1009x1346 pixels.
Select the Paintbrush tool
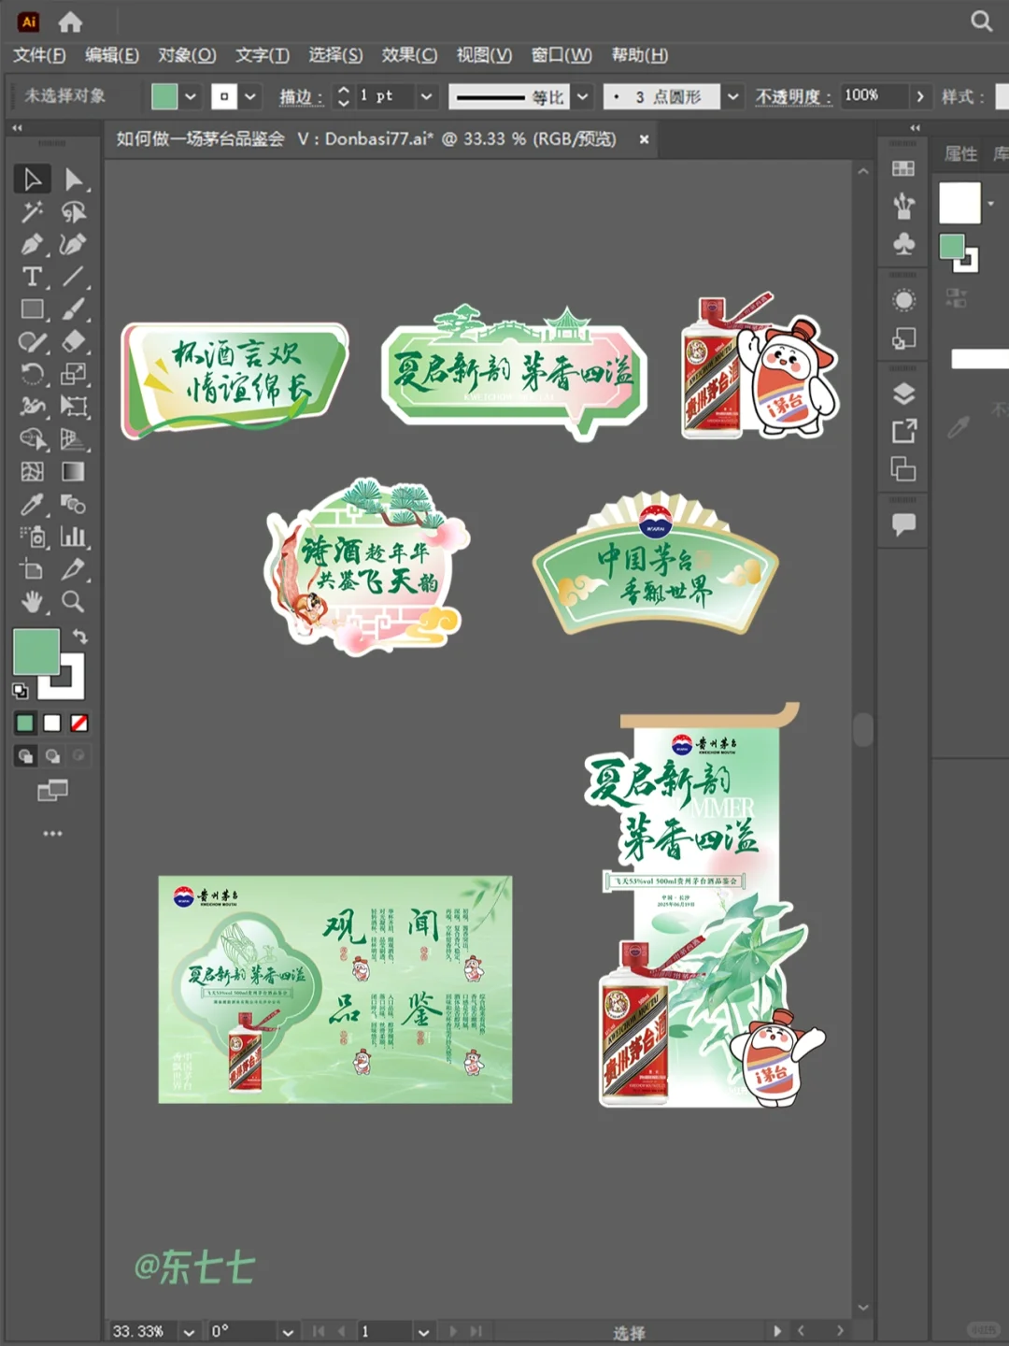[73, 309]
